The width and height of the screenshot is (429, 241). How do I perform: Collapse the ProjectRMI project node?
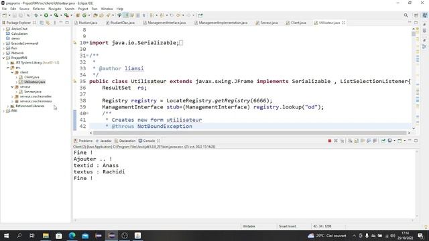(3, 58)
